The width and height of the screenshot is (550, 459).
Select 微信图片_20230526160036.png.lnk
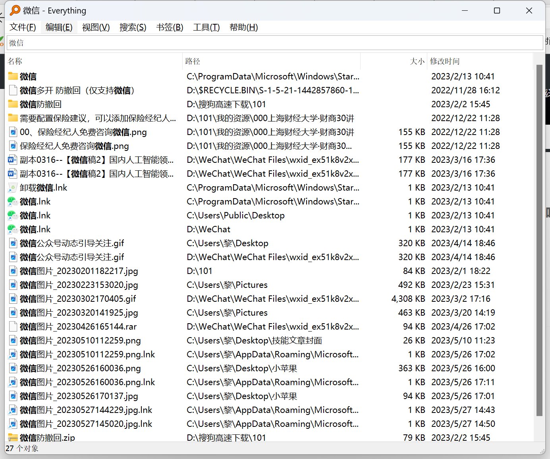tap(87, 382)
